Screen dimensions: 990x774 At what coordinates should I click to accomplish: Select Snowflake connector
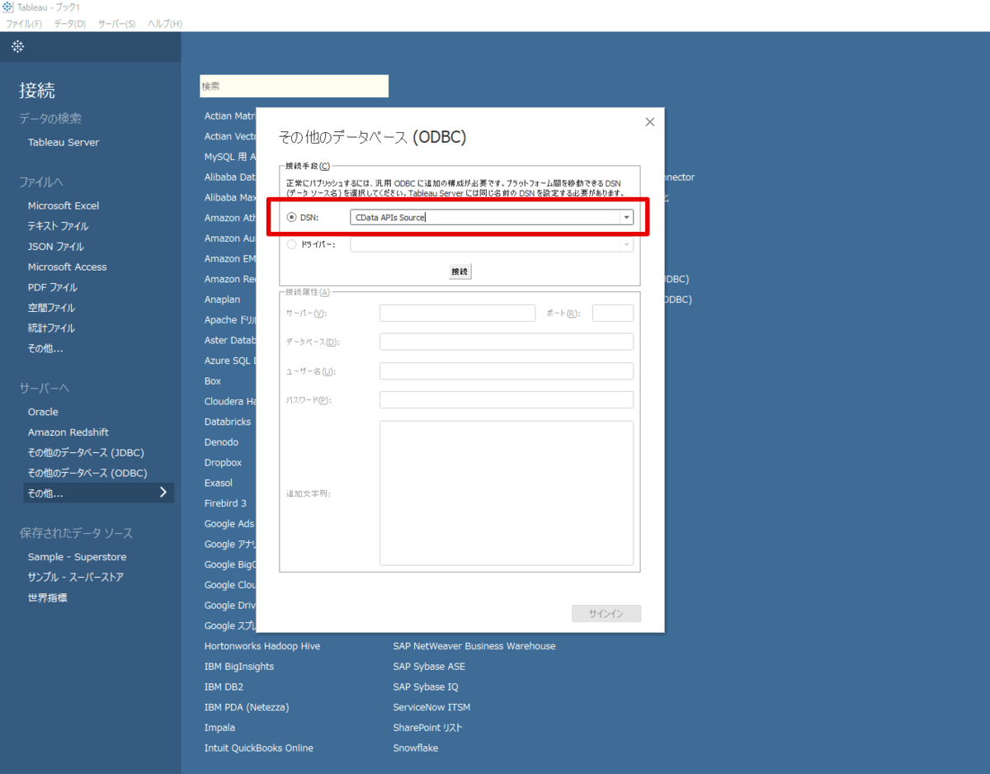coord(416,748)
